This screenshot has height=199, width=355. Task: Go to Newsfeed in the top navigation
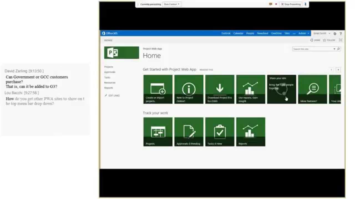click(263, 33)
